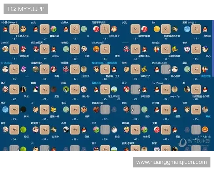The image size is (214, 171).
Task: Click the player name '★无处不在★'
Action: click(x=22, y=36)
